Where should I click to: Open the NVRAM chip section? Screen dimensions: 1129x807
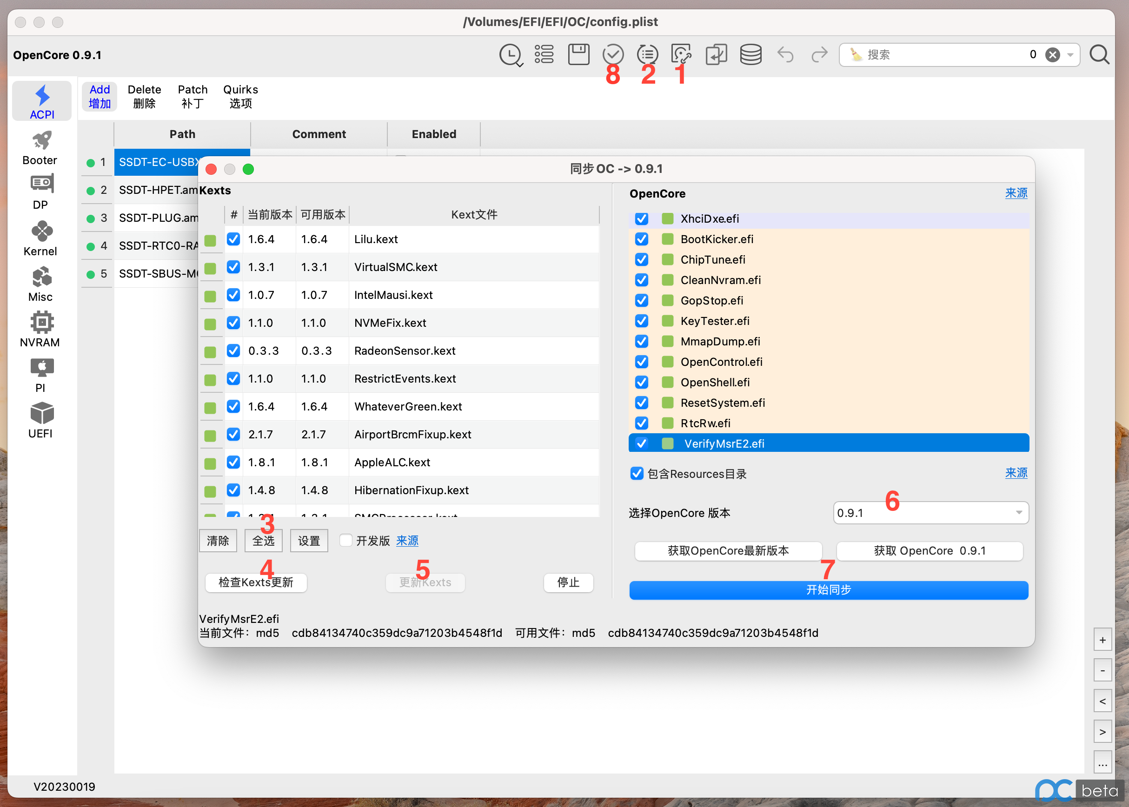tap(41, 330)
